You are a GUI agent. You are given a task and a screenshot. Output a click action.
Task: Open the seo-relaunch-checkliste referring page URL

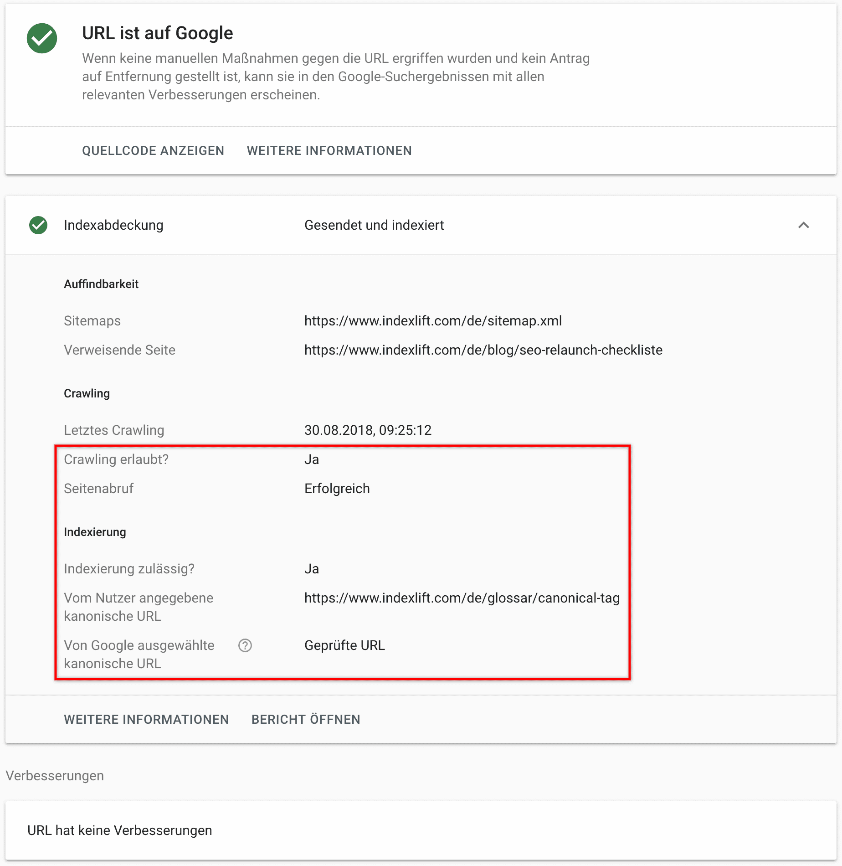pos(483,350)
